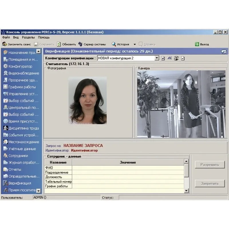Viewport: 229px width, 229px height.
Task: Open the configuration settings icon beside rename
Action: (176, 58)
